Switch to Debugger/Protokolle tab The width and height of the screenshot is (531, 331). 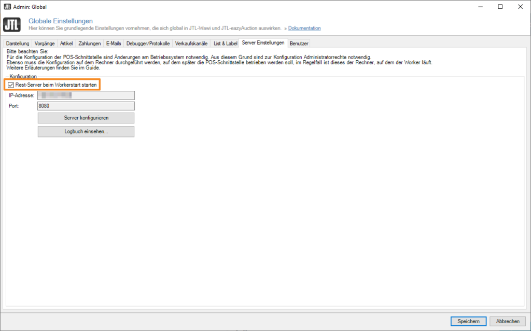pos(148,44)
